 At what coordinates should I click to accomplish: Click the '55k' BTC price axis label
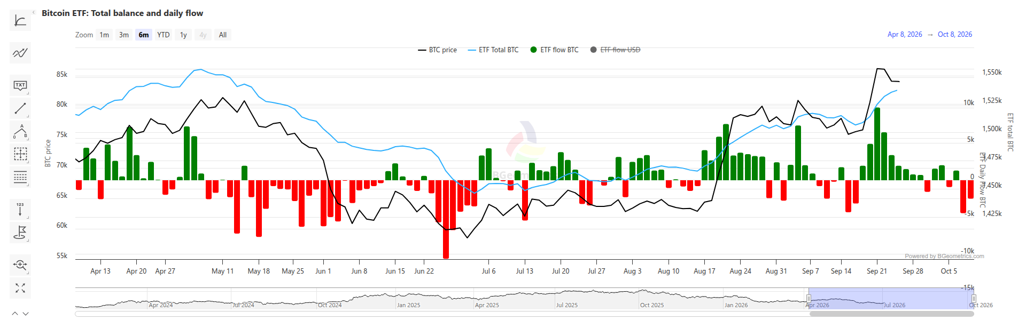pos(62,255)
